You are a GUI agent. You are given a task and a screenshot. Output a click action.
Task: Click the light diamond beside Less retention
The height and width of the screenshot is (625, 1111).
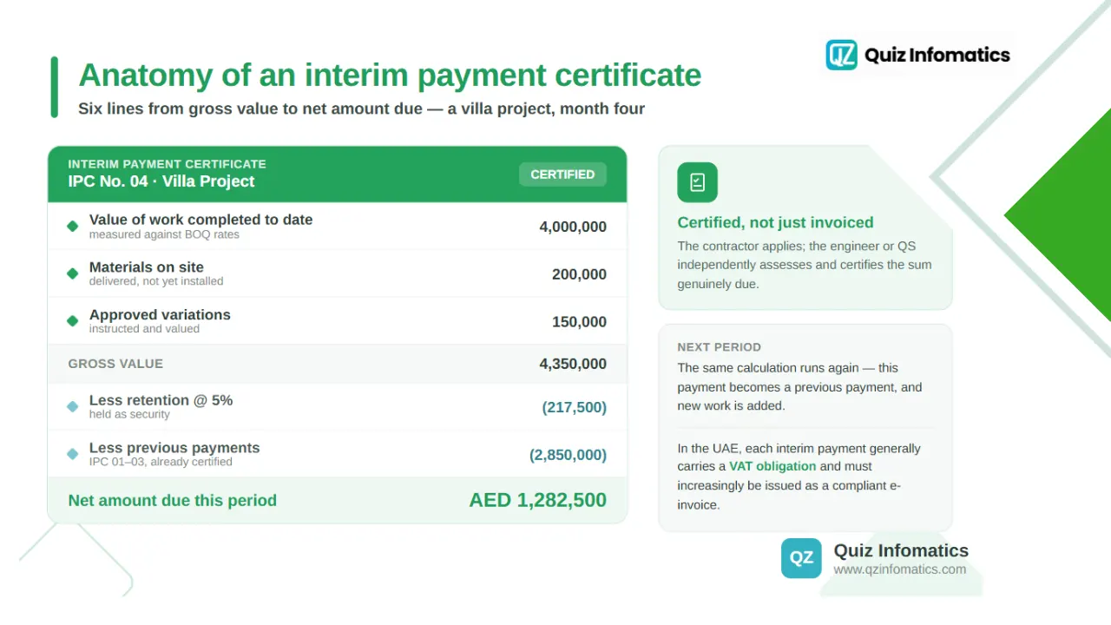73,406
